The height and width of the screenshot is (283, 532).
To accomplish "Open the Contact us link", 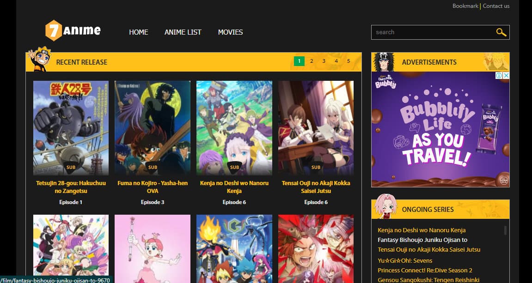I will click(496, 6).
